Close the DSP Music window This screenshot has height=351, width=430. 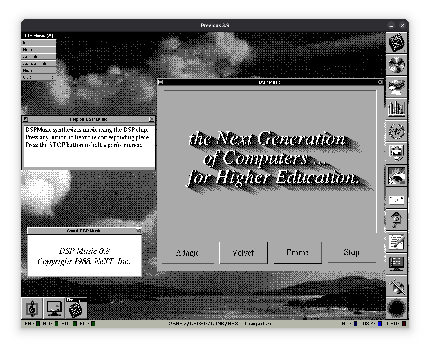pos(380,82)
